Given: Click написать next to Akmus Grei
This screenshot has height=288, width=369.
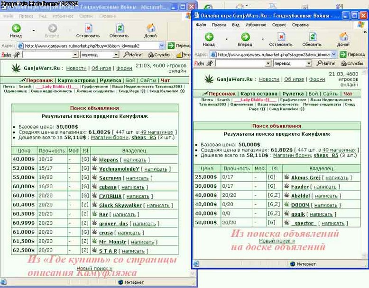Looking at the screenshot, I should [x=337, y=178].
